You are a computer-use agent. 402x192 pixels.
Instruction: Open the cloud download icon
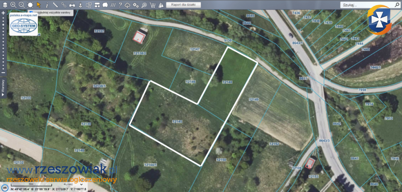127,5
